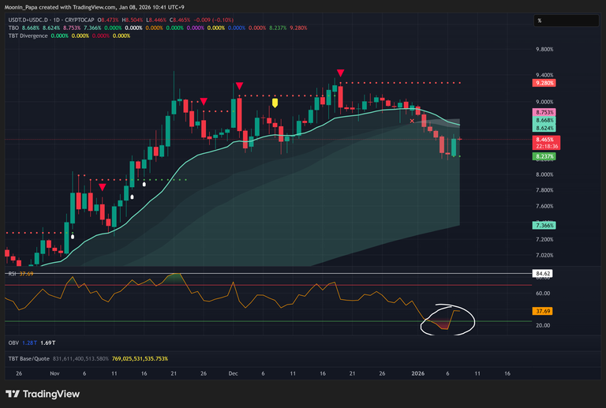Image resolution: width=606 pixels, height=408 pixels.
Task: Click the RSI indicator label
Action: coord(12,273)
